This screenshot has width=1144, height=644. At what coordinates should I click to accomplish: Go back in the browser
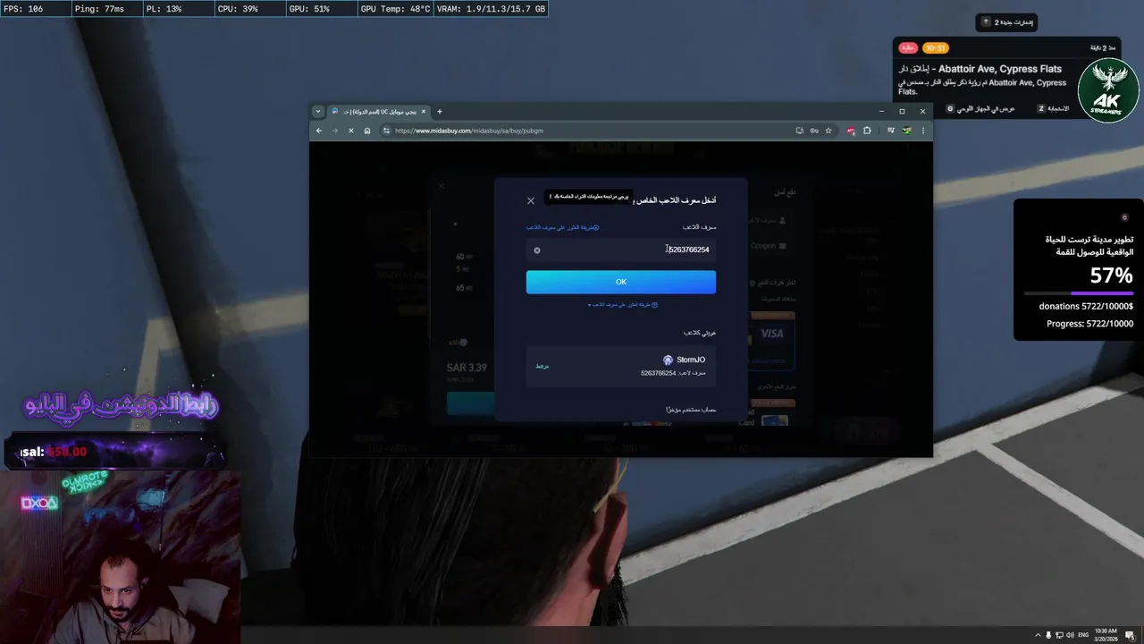click(319, 131)
